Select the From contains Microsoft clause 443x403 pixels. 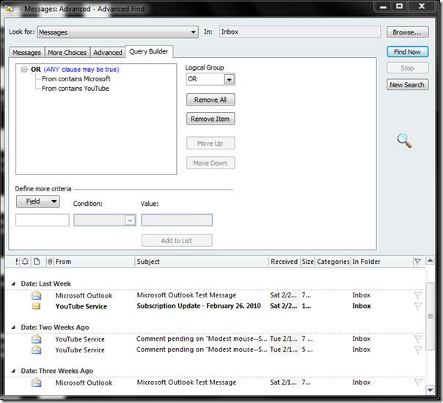coord(76,79)
